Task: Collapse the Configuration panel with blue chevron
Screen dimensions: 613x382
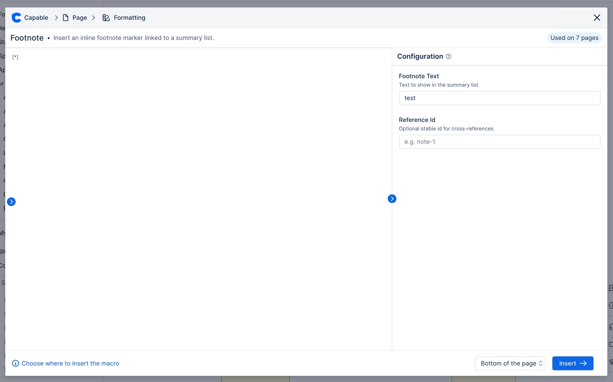Action: 392,199
